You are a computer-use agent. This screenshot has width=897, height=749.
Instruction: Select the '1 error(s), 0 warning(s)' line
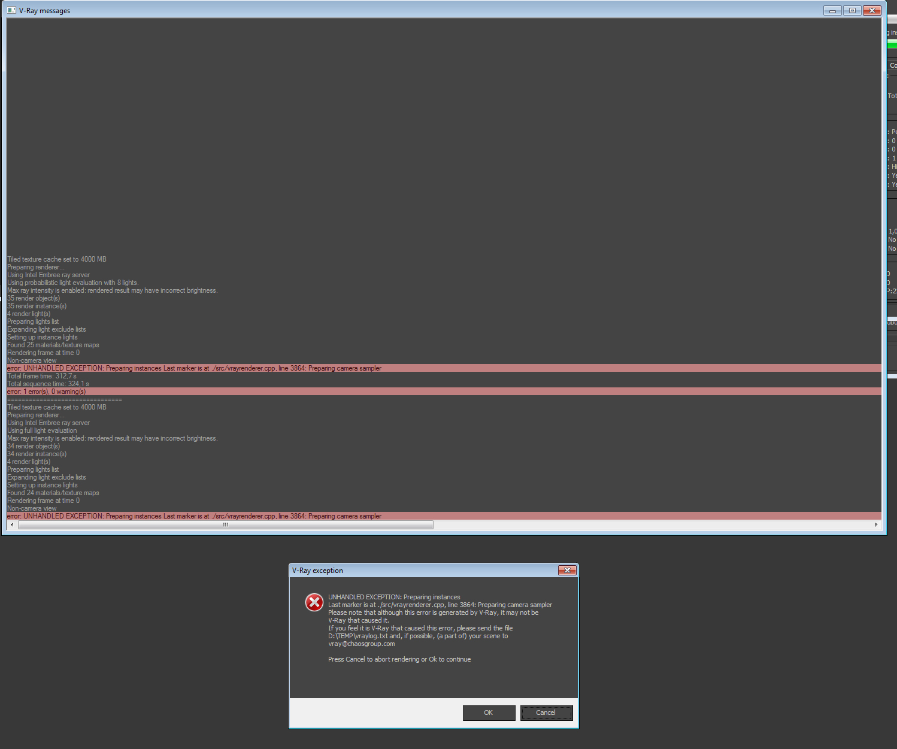coord(444,392)
